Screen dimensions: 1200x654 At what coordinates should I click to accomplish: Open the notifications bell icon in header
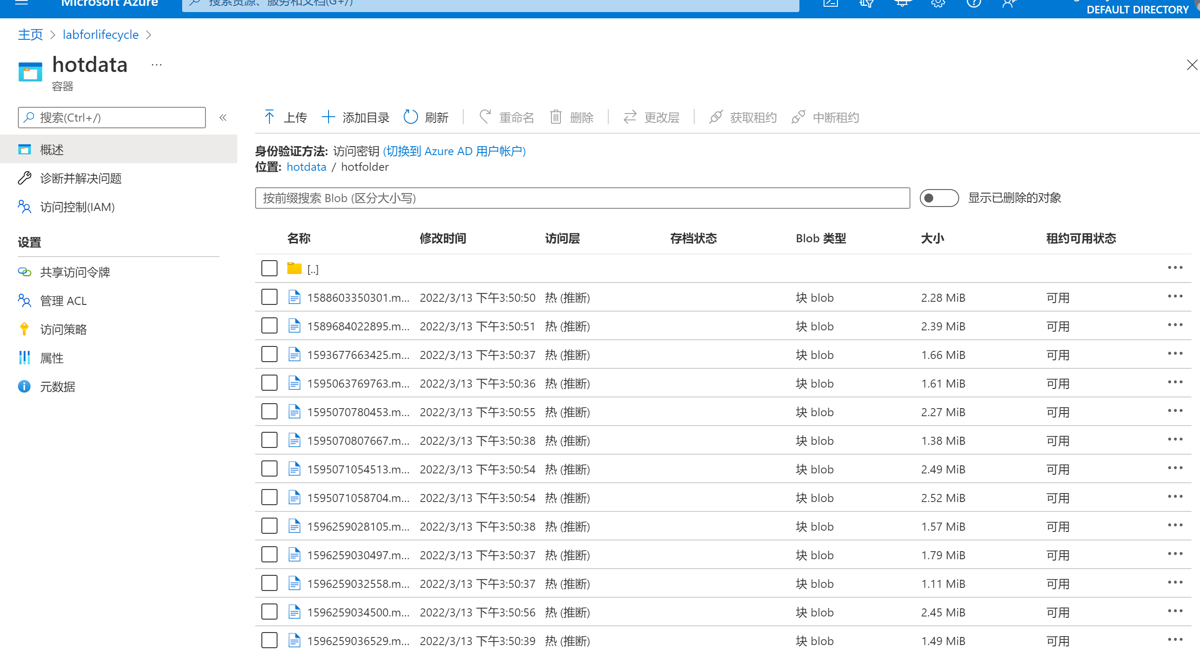click(x=902, y=3)
